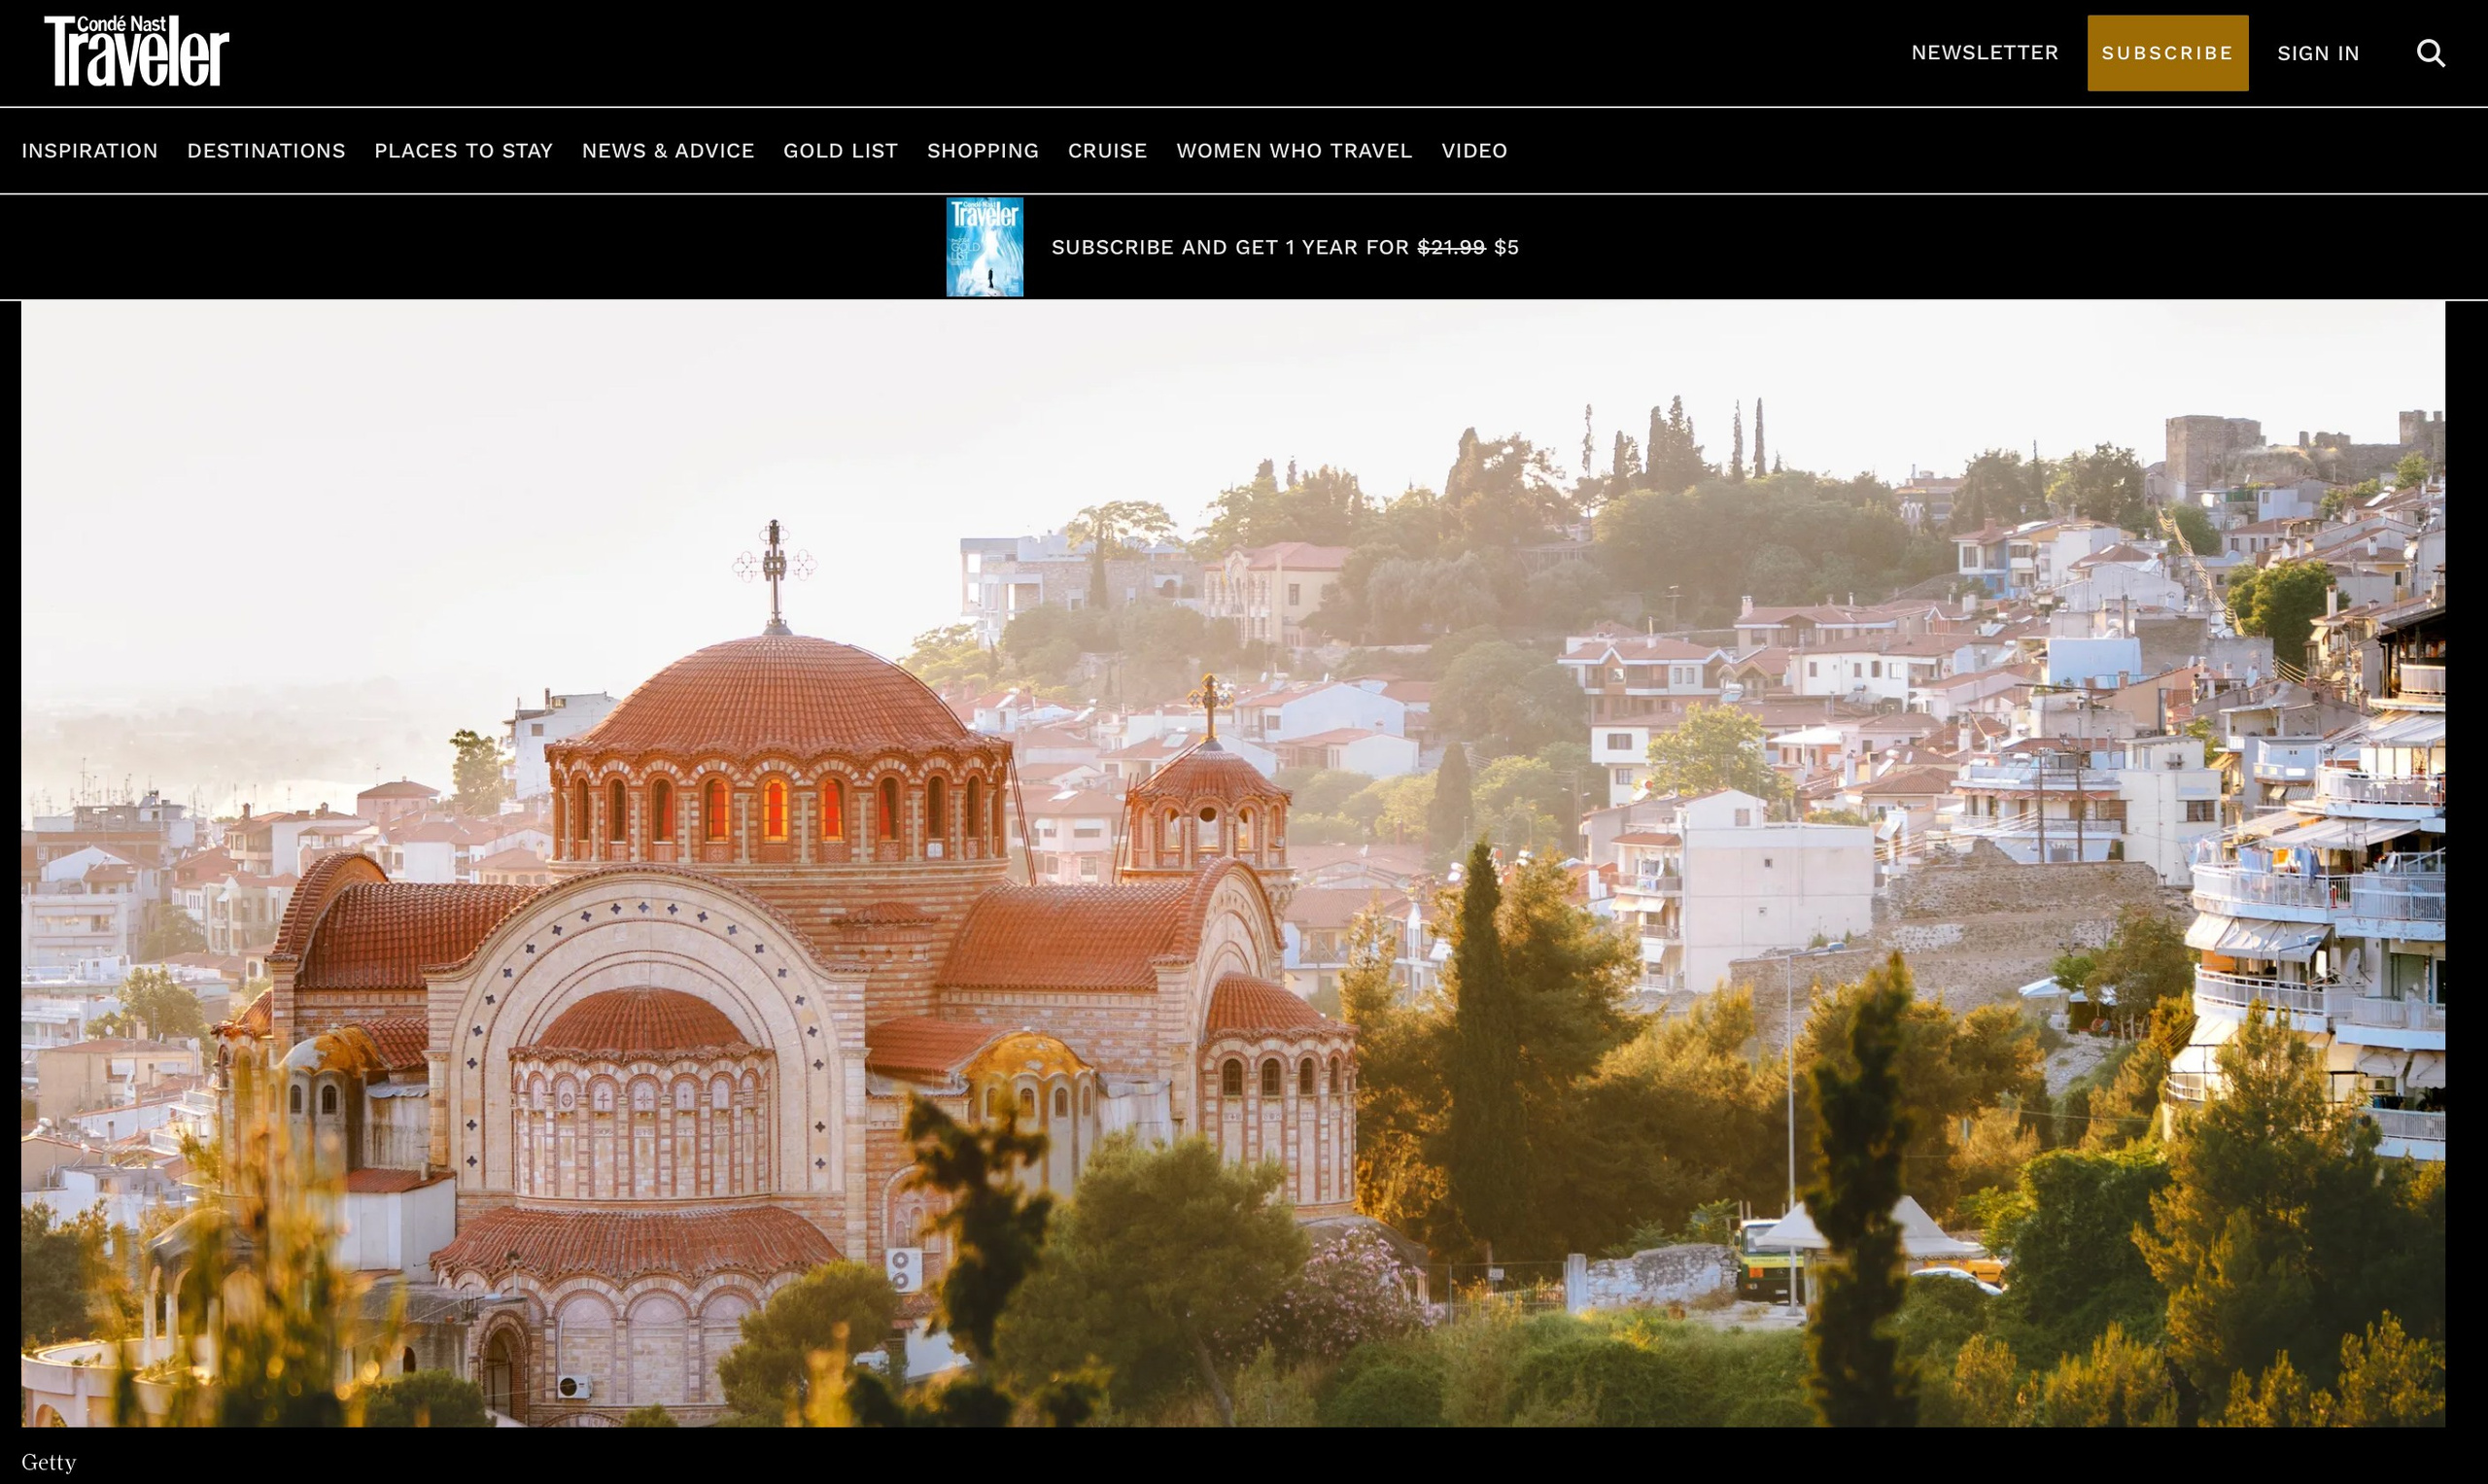Click the $5 discounted price text

1507,246
